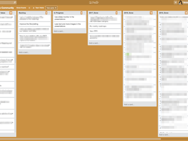This screenshot has height=141, width=188.
Task: Open the Backlog list menu (three dots)
Action: click(x=49, y=13)
